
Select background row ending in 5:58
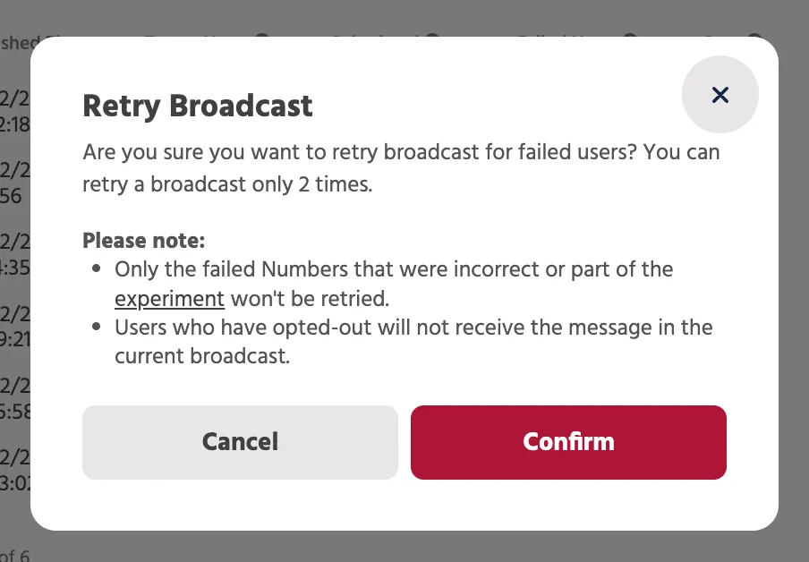tap(15, 399)
